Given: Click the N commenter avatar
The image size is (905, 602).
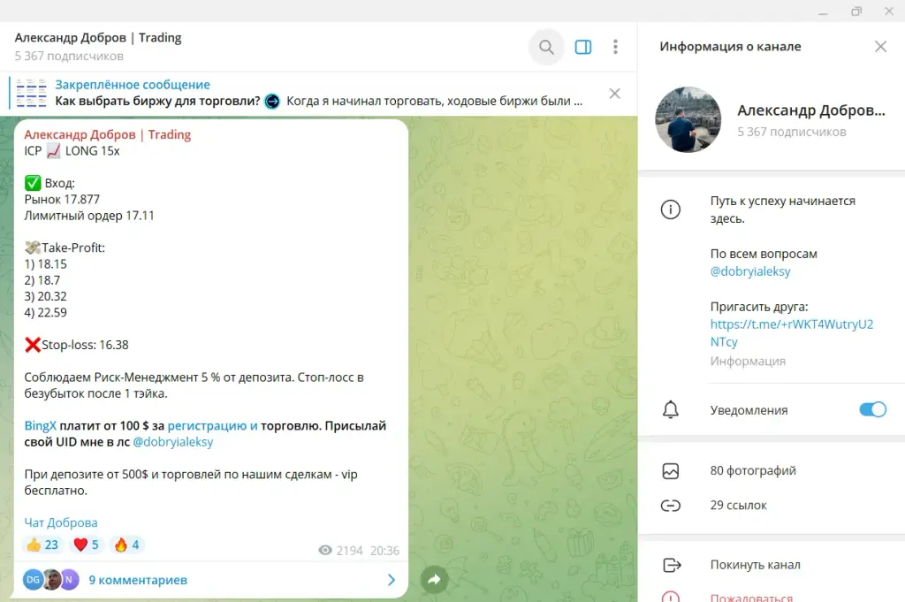Looking at the screenshot, I should 70,580.
